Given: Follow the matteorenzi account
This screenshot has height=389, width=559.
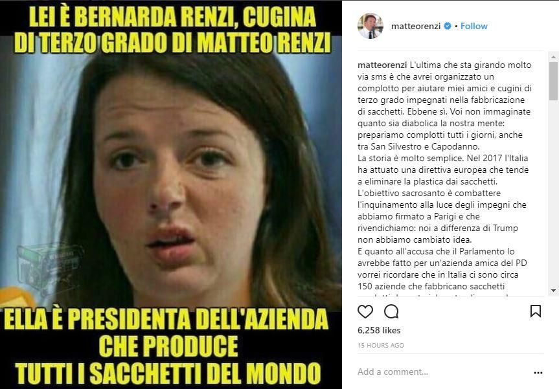Looking at the screenshot, I should pos(473,26).
